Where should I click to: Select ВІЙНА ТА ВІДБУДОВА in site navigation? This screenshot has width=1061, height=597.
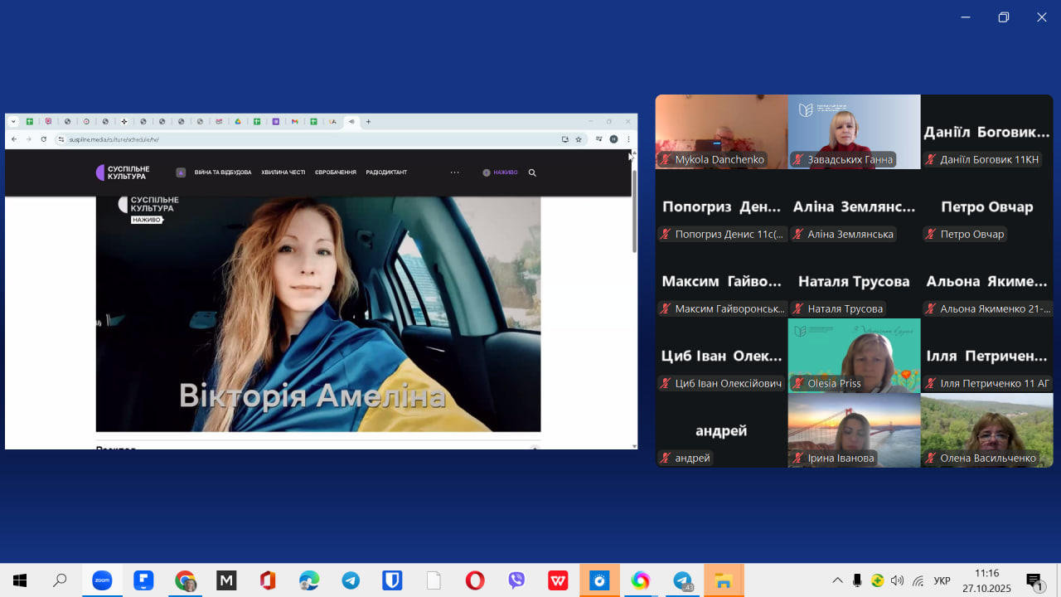(222, 172)
